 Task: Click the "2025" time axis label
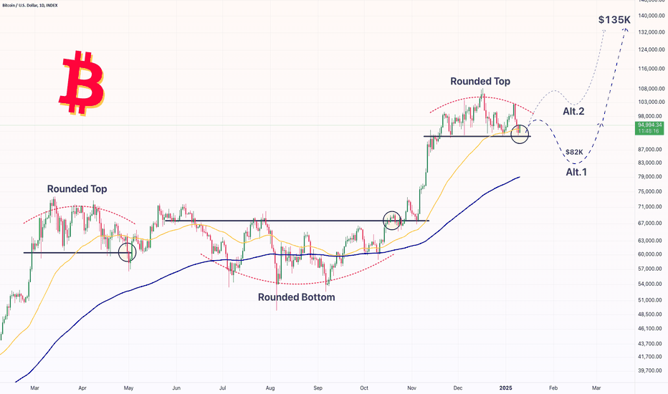point(506,388)
